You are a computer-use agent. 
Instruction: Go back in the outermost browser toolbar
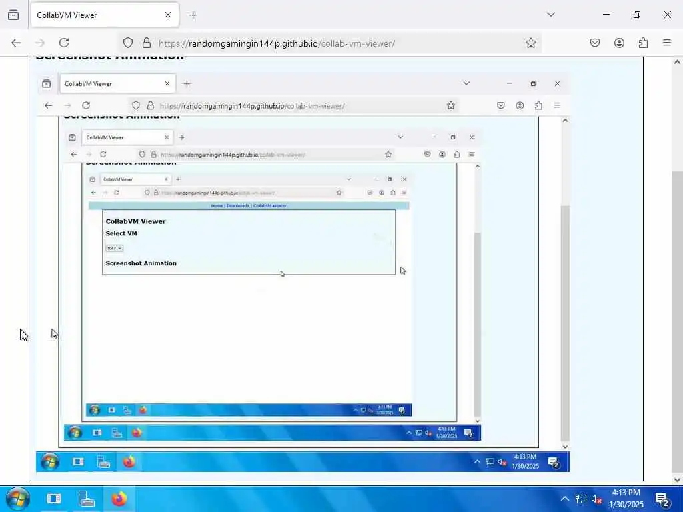click(x=16, y=43)
